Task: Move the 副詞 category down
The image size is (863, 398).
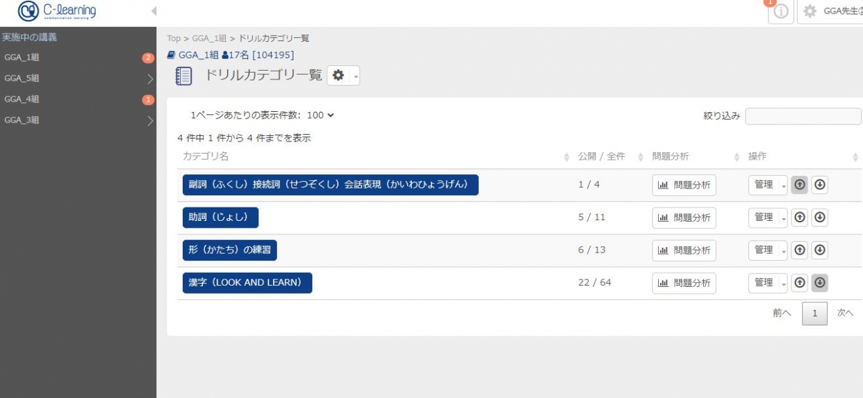Action: pyautogui.click(x=820, y=185)
